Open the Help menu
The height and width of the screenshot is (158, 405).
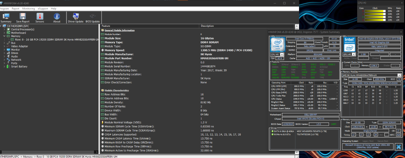(53, 9)
